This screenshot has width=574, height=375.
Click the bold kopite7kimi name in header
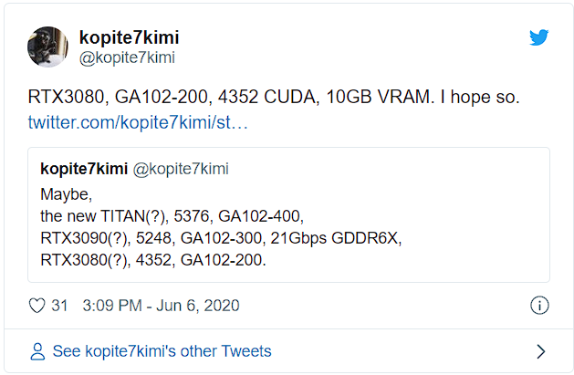pos(130,37)
